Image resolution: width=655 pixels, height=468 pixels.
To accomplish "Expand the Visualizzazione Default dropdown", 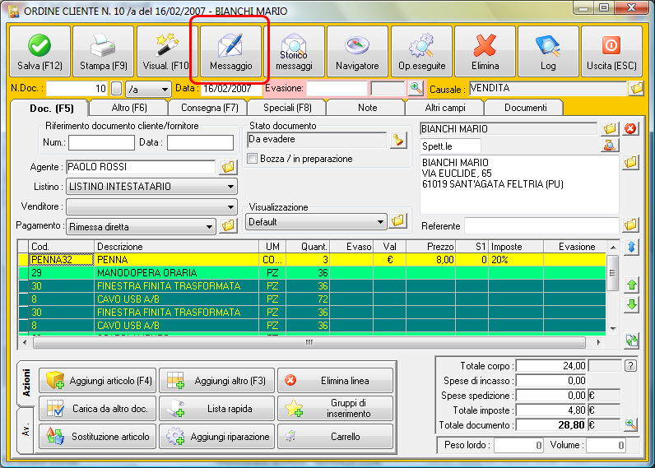I will [380, 222].
